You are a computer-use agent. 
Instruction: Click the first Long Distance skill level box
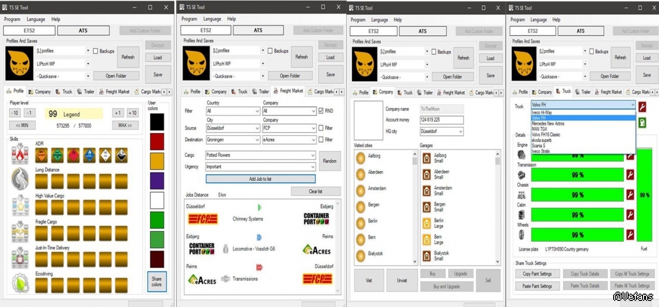41,181
